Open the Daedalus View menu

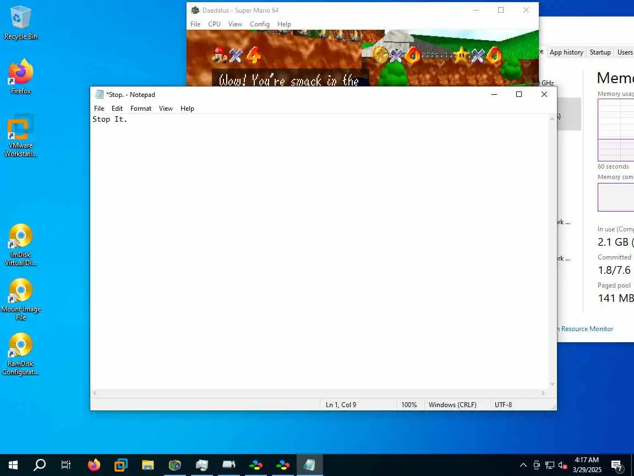click(235, 24)
